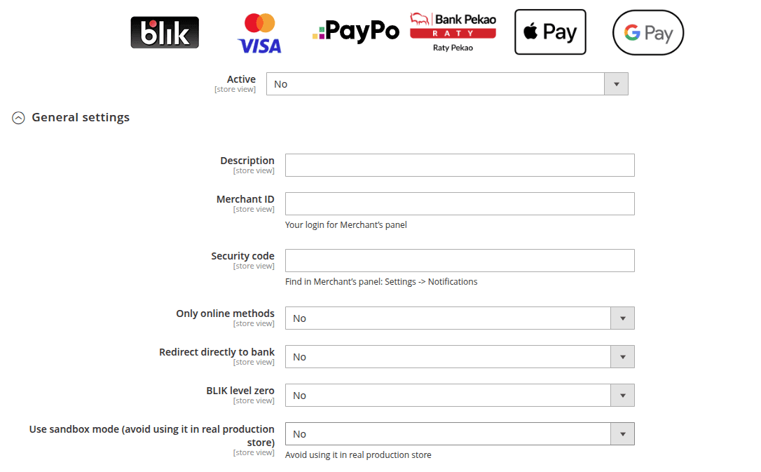This screenshot has width=761, height=472.
Task: Open the Use sandbox mode dropdown
Action: tap(448, 434)
